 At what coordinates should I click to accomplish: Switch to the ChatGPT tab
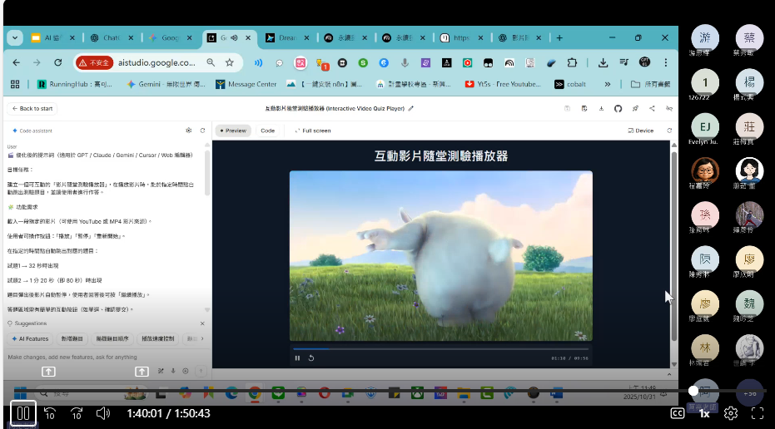click(111, 38)
